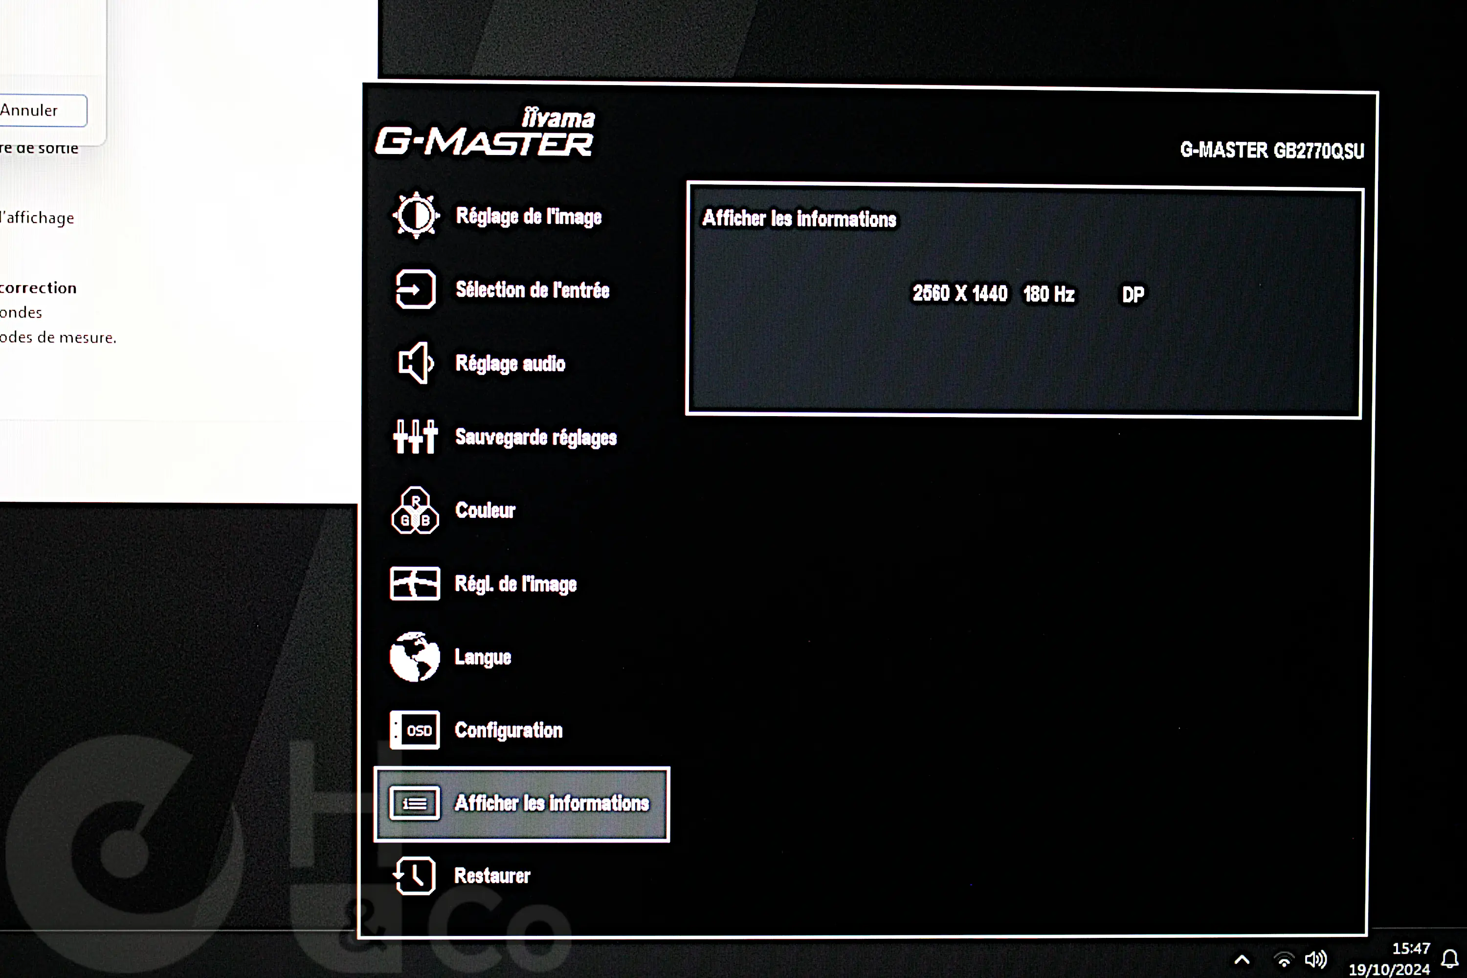
Task: Click the G-MASTER GB2770QSU model name
Action: 1272,150
